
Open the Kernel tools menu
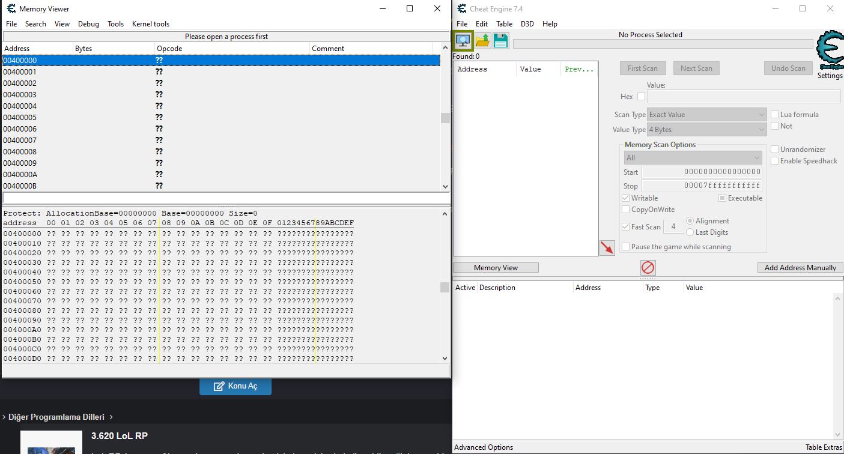151,24
